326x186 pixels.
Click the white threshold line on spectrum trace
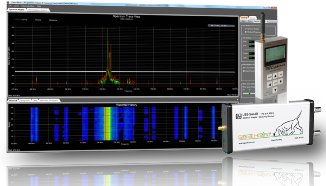tap(125, 72)
